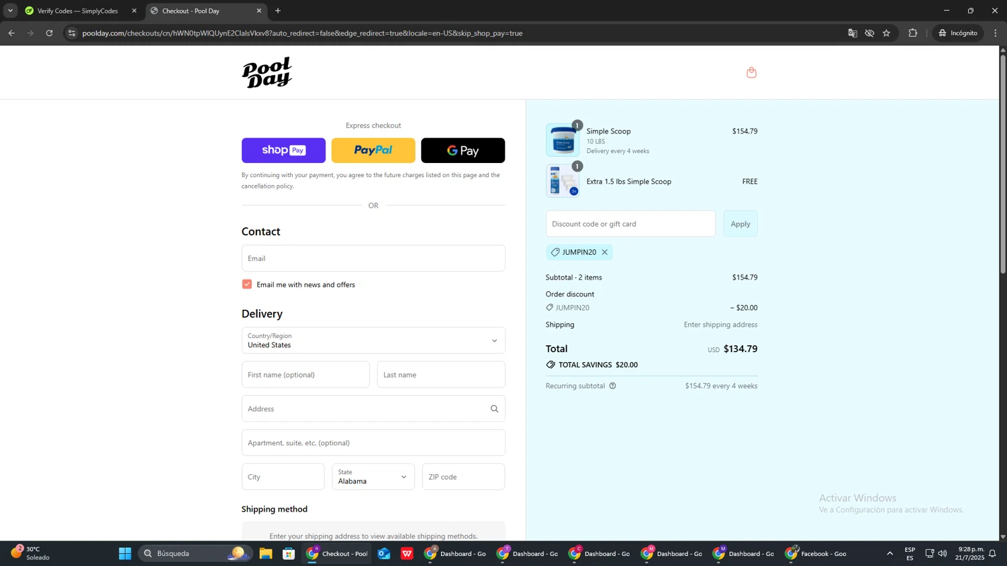This screenshot has height=566, width=1007.
Task: Click the Windows taskbar search box
Action: 195,553
